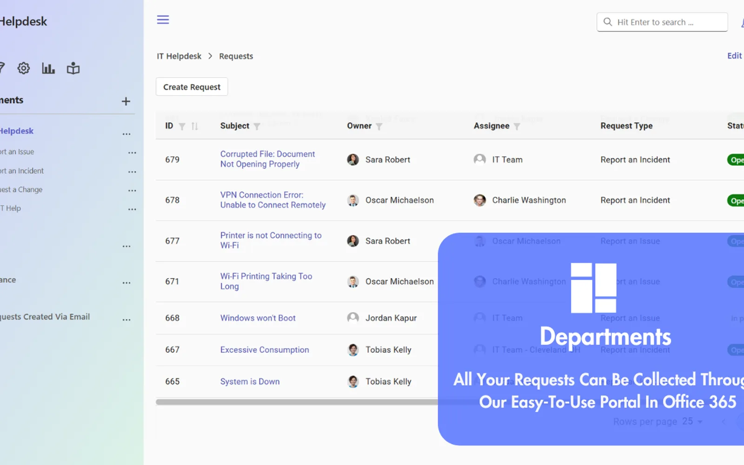Open more options for 'quests Created Via Email'

(x=126, y=320)
